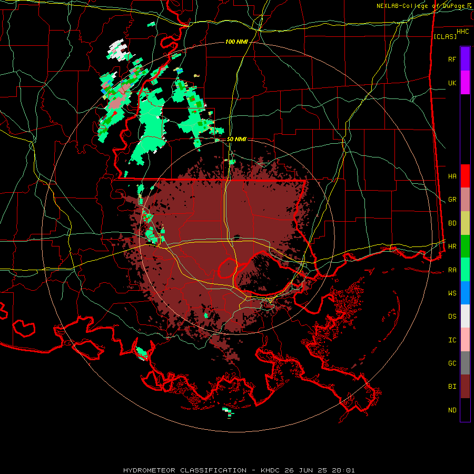
Task: Click the IC light pink legend swatch
Action: click(x=465, y=340)
